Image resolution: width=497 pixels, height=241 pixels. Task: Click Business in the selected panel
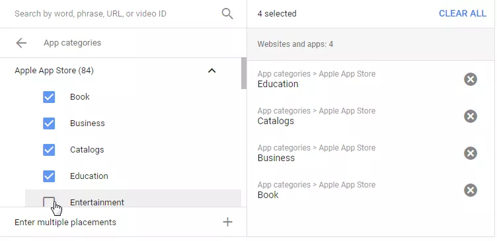(x=276, y=158)
